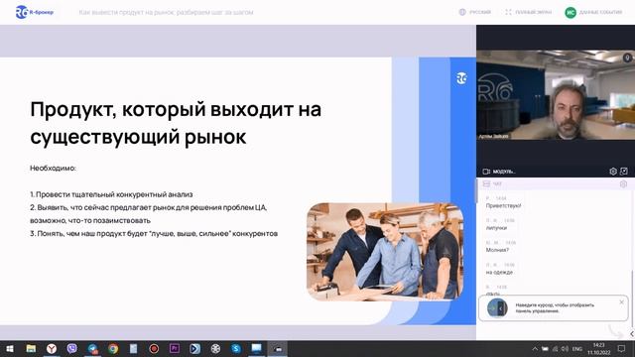Screen dimensions: 635x357
Task: Show hidden system tray icons
Action: point(535,349)
